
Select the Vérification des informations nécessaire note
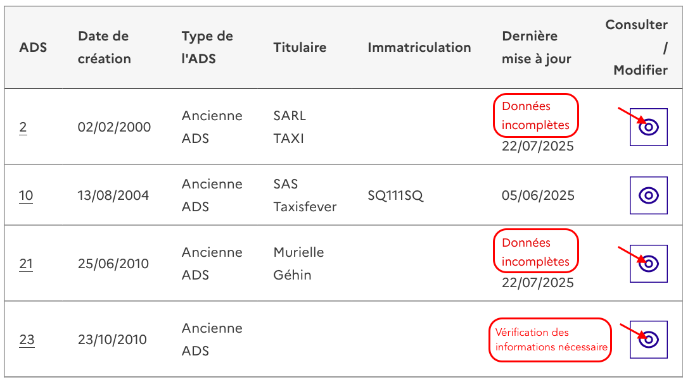coord(551,340)
